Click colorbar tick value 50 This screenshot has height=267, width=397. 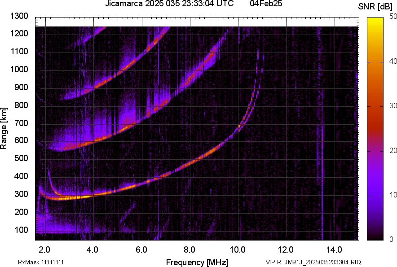click(x=393, y=17)
